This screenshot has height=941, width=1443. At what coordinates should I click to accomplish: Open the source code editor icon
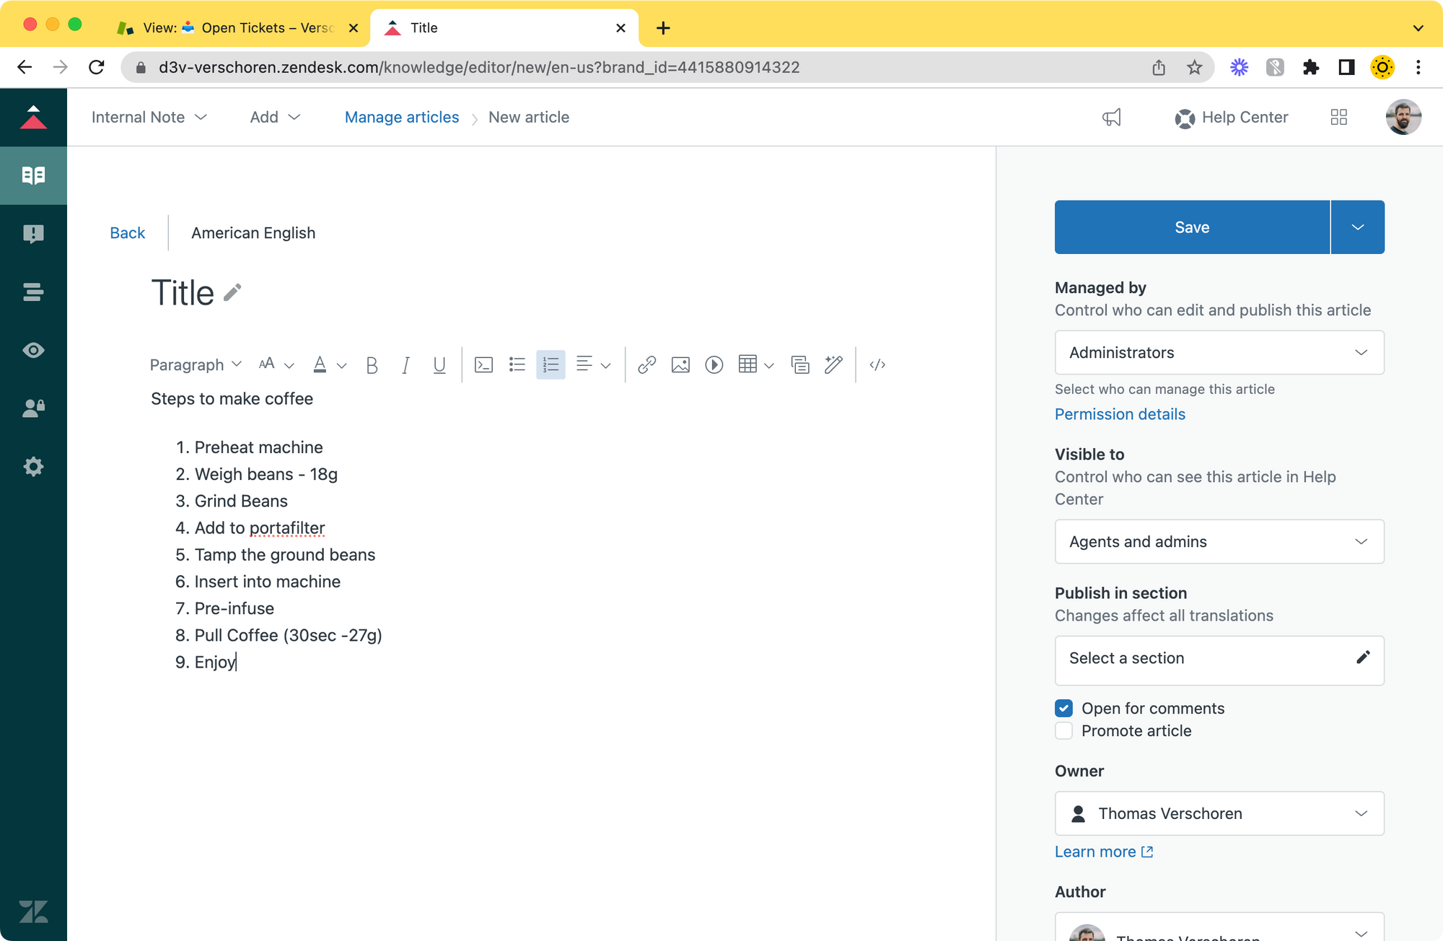click(x=877, y=365)
